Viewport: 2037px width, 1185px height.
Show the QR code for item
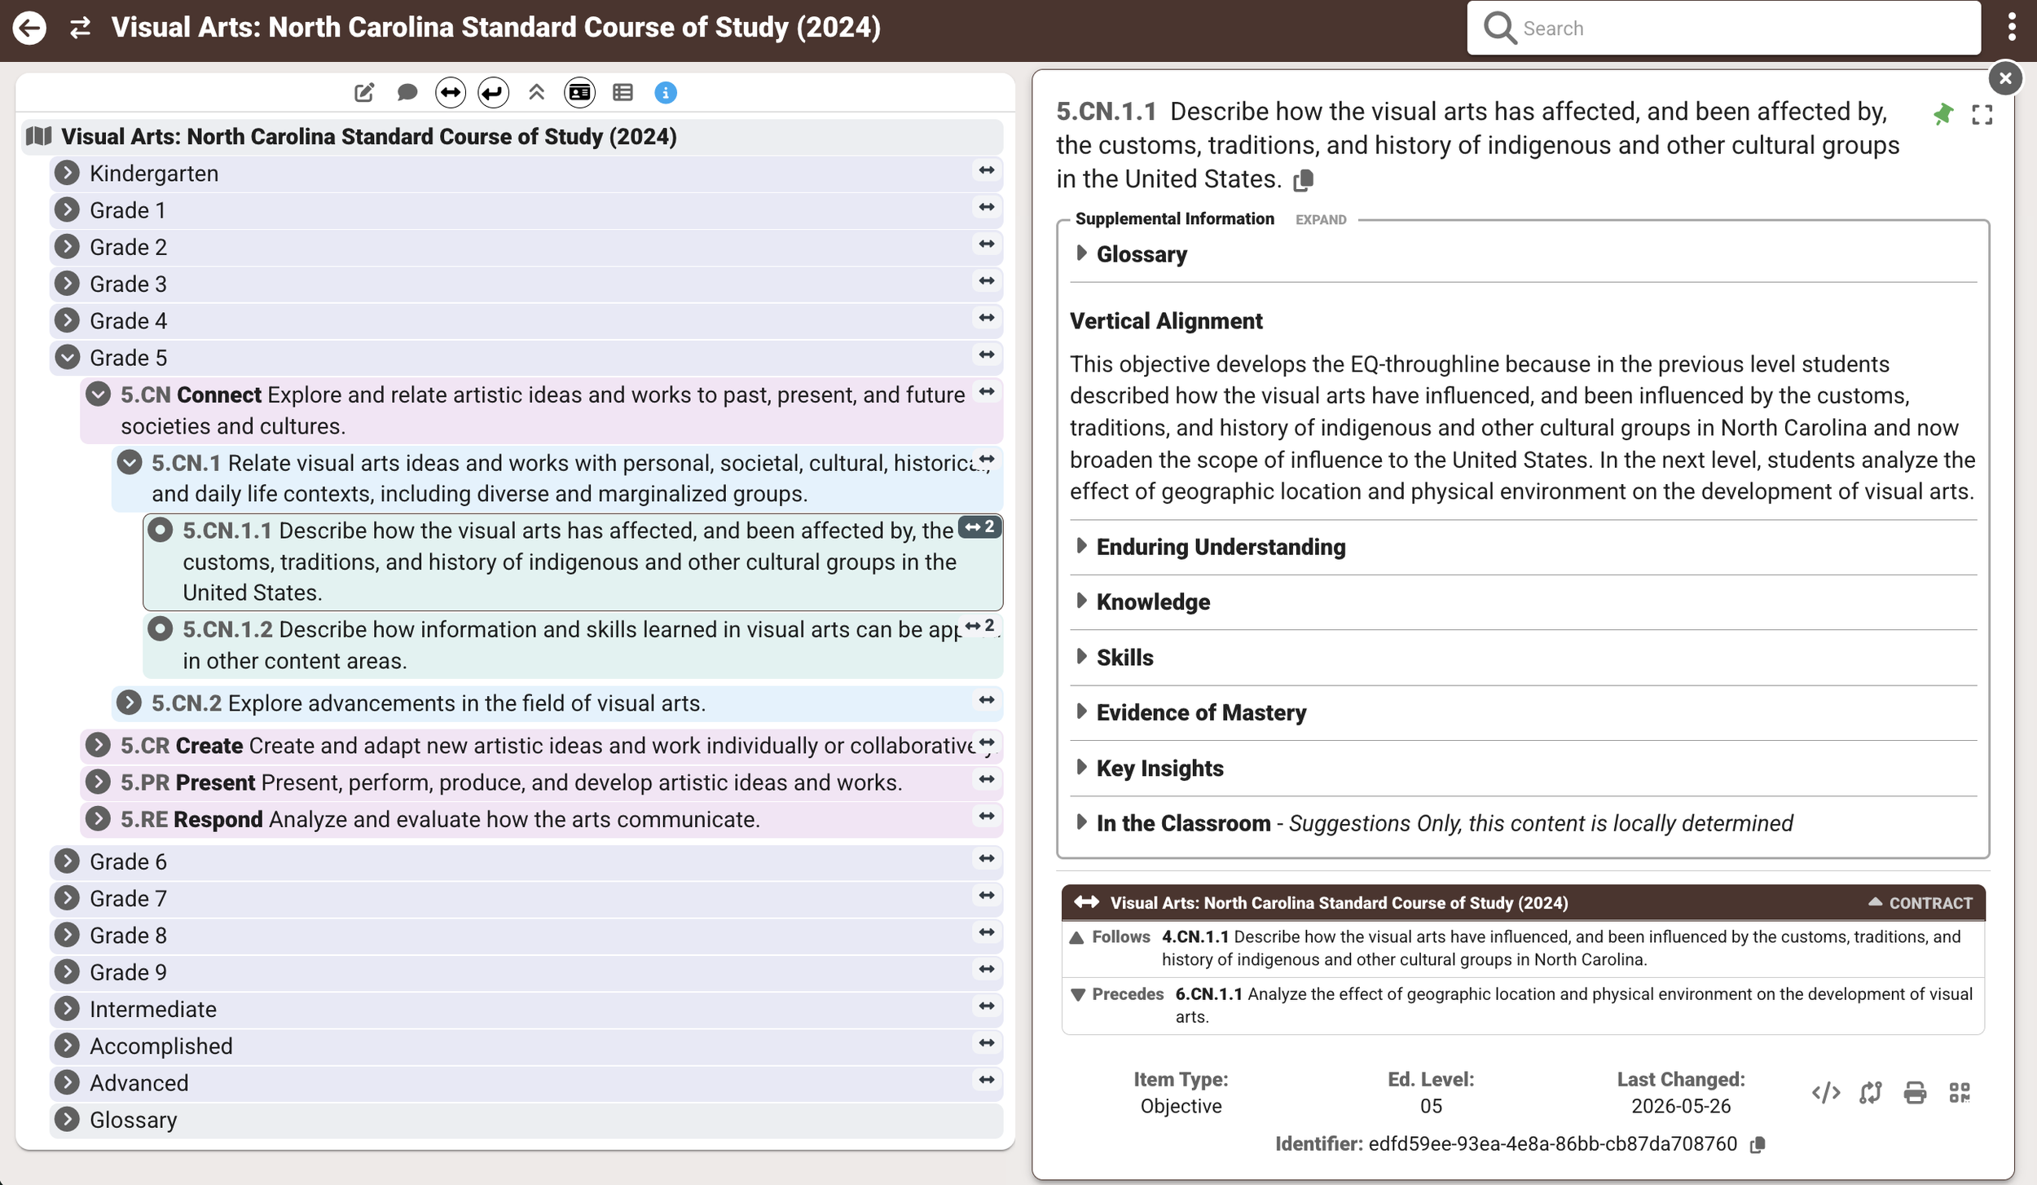pyautogui.click(x=1960, y=1093)
